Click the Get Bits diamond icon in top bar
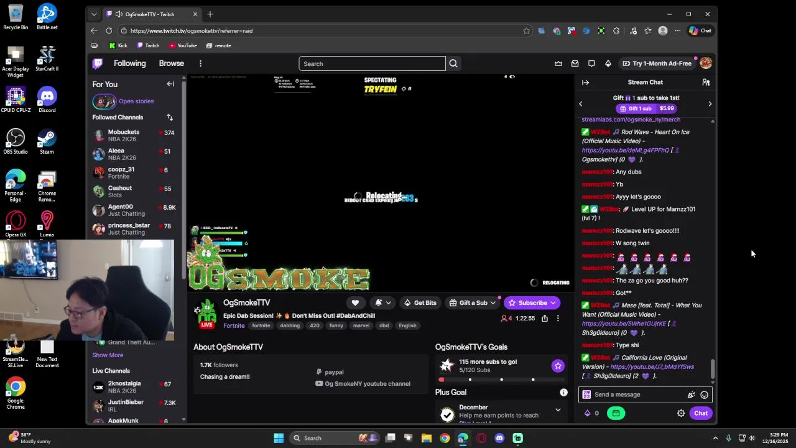 [x=608, y=63]
